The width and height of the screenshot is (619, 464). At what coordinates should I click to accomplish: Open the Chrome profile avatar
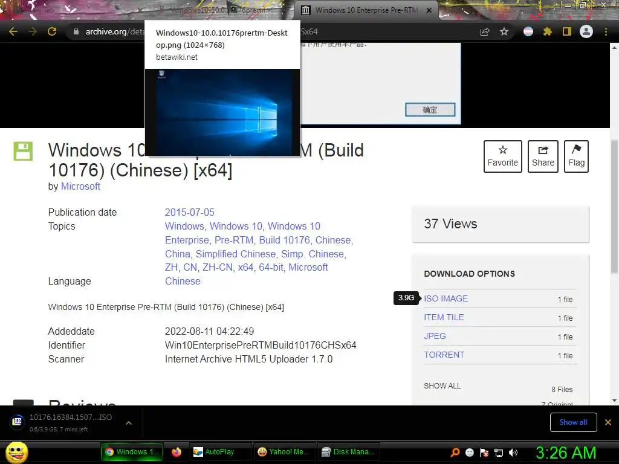[x=586, y=31]
